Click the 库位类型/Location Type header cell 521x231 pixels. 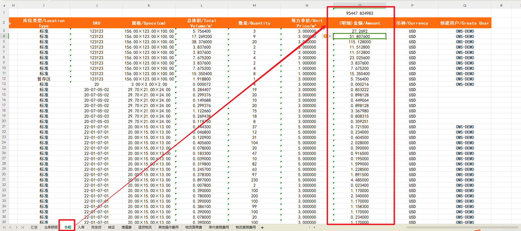(x=44, y=23)
